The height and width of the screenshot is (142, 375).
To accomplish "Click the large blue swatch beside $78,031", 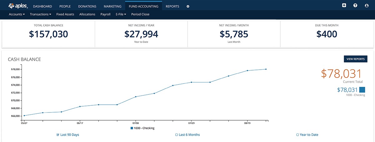I will coord(362,90).
